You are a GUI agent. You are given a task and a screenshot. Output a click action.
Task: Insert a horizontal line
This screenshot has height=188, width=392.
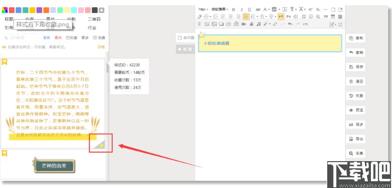[325, 10]
